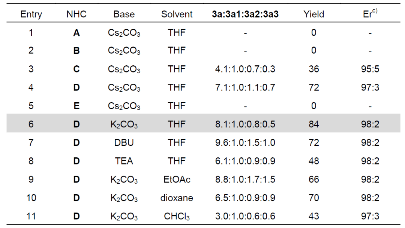Click the DBU base cell
This screenshot has width=405, height=228.
[x=124, y=142]
